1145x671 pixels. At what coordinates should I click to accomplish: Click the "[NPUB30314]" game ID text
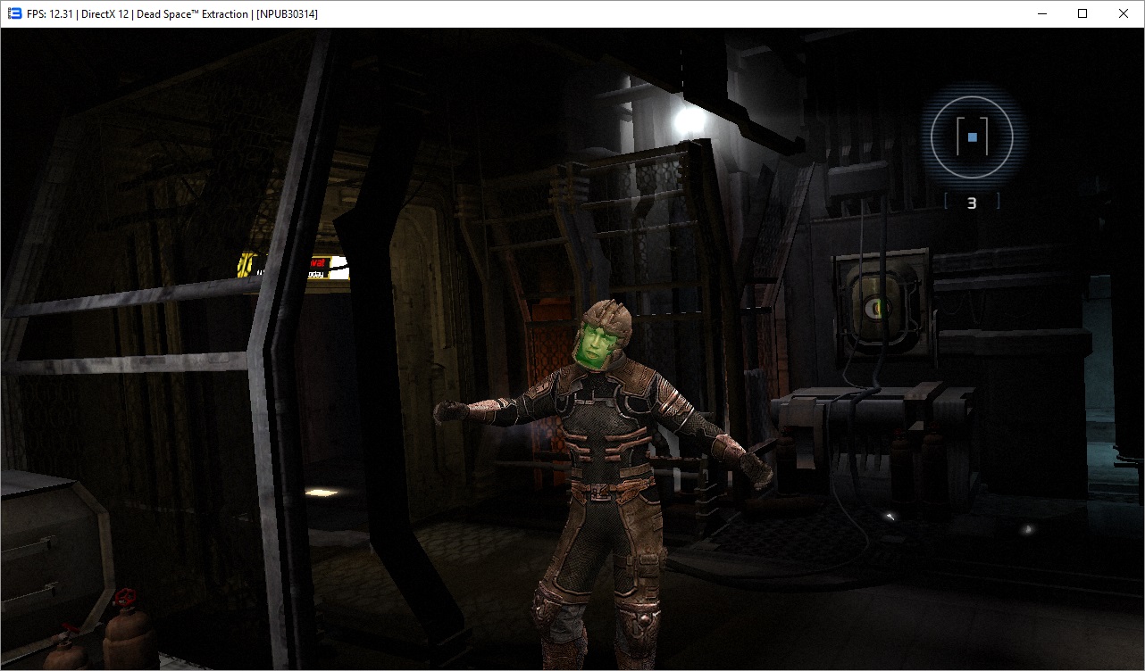[287, 14]
